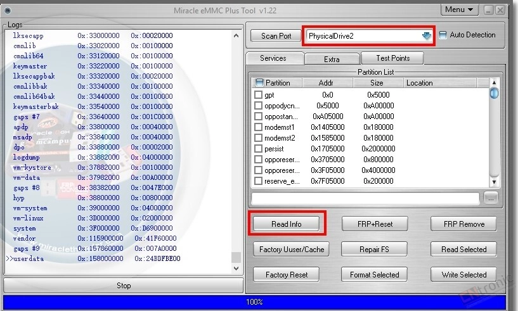Expand the PhysicalDrive2 port dropdown
Viewport: 518px width, 311px height.
pos(427,36)
